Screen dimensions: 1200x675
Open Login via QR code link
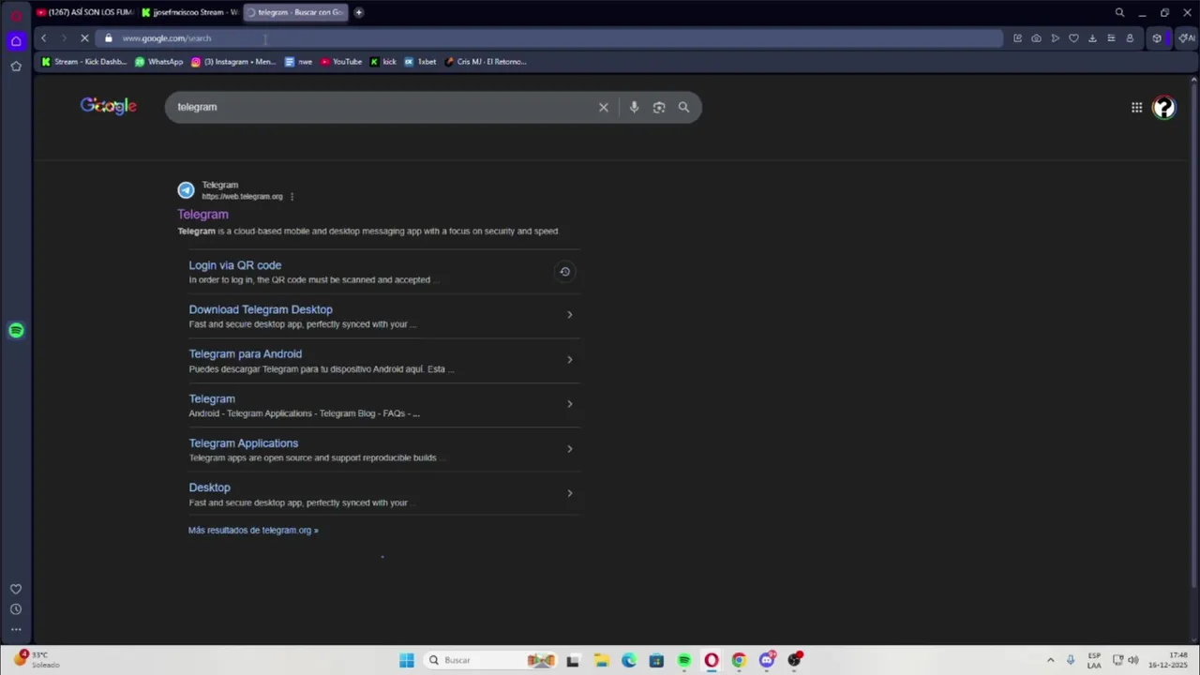[234, 265]
